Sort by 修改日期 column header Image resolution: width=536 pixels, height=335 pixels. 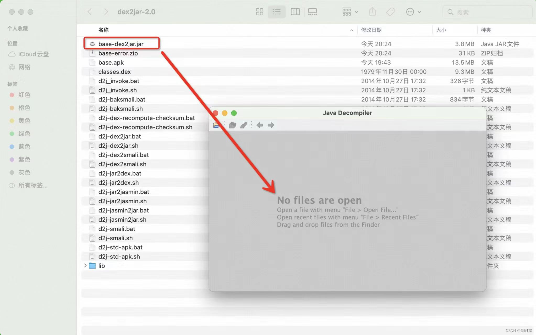[x=371, y=30]
